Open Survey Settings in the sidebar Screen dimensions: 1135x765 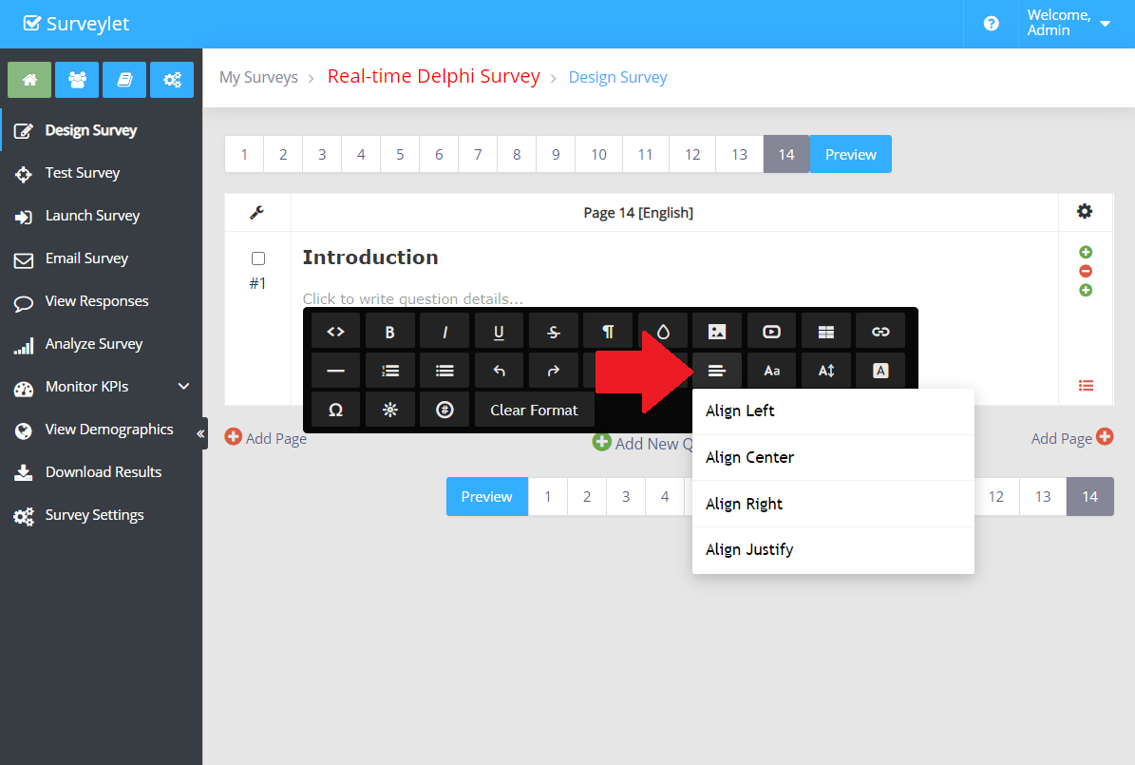point(94,515)
